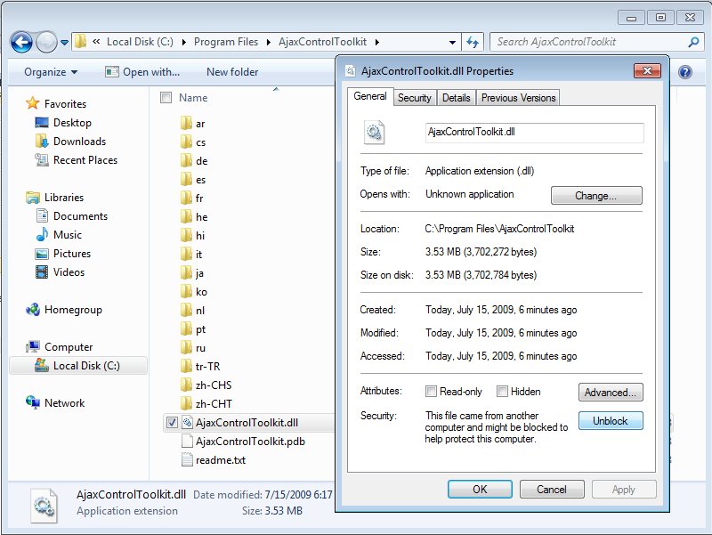Click the Desktop icon in navigation pane
Screen dimensions: 712x535
pos(42,123)
